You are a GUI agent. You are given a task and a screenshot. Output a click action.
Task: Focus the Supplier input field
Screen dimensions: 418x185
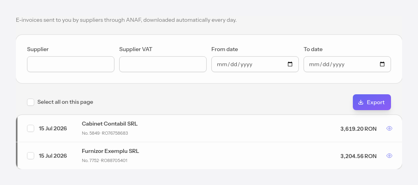coord(71,64)
